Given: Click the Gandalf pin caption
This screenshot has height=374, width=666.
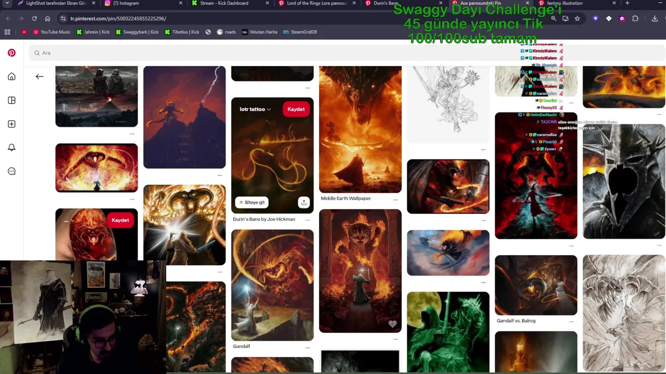Looking at the screenshot, I should pos(241,346).
